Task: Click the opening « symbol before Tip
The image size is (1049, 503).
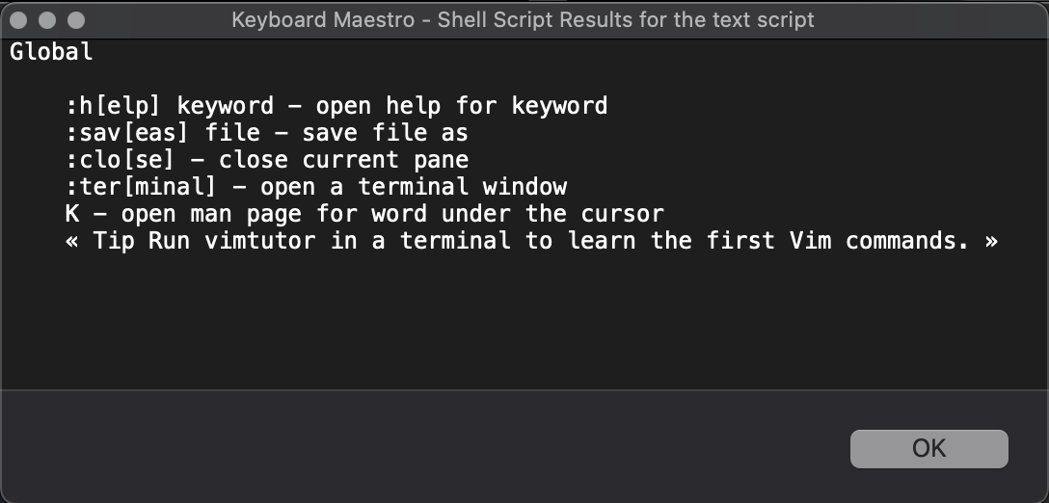Action: pyautogui.click(x=72, y=241)
